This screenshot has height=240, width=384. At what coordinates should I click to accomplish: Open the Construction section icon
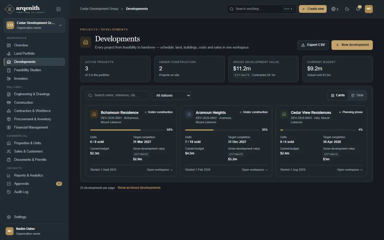[x=9, y=103]
